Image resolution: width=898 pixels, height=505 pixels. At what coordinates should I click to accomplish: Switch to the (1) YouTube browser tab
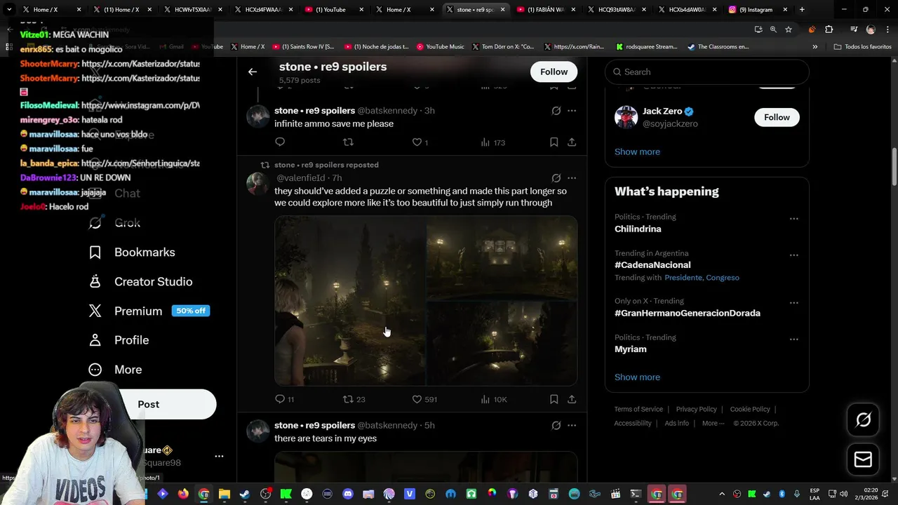(x=333, y=10)
